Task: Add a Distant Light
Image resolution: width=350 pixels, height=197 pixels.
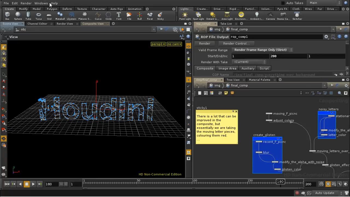Action: 212,16
